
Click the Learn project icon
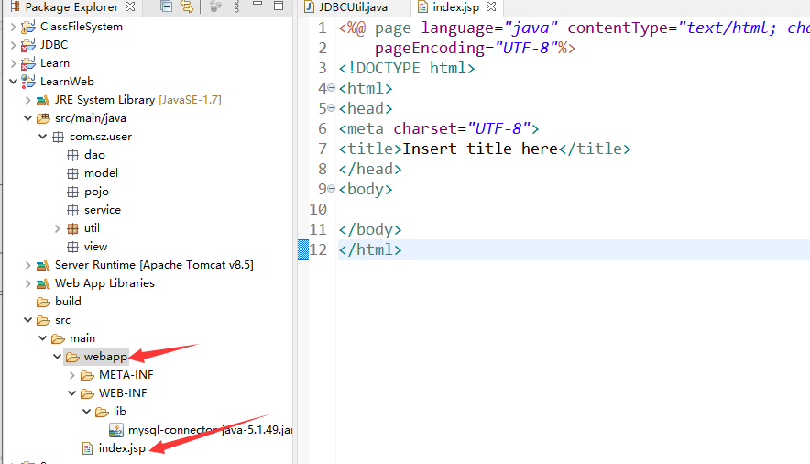27,63
